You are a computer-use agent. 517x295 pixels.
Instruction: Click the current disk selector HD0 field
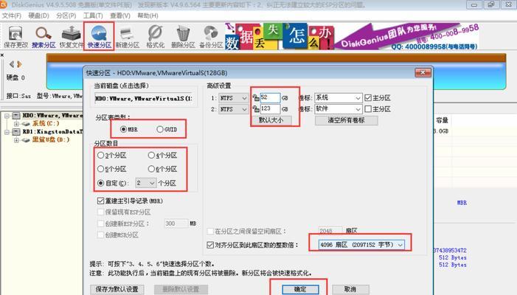point(144,98)
